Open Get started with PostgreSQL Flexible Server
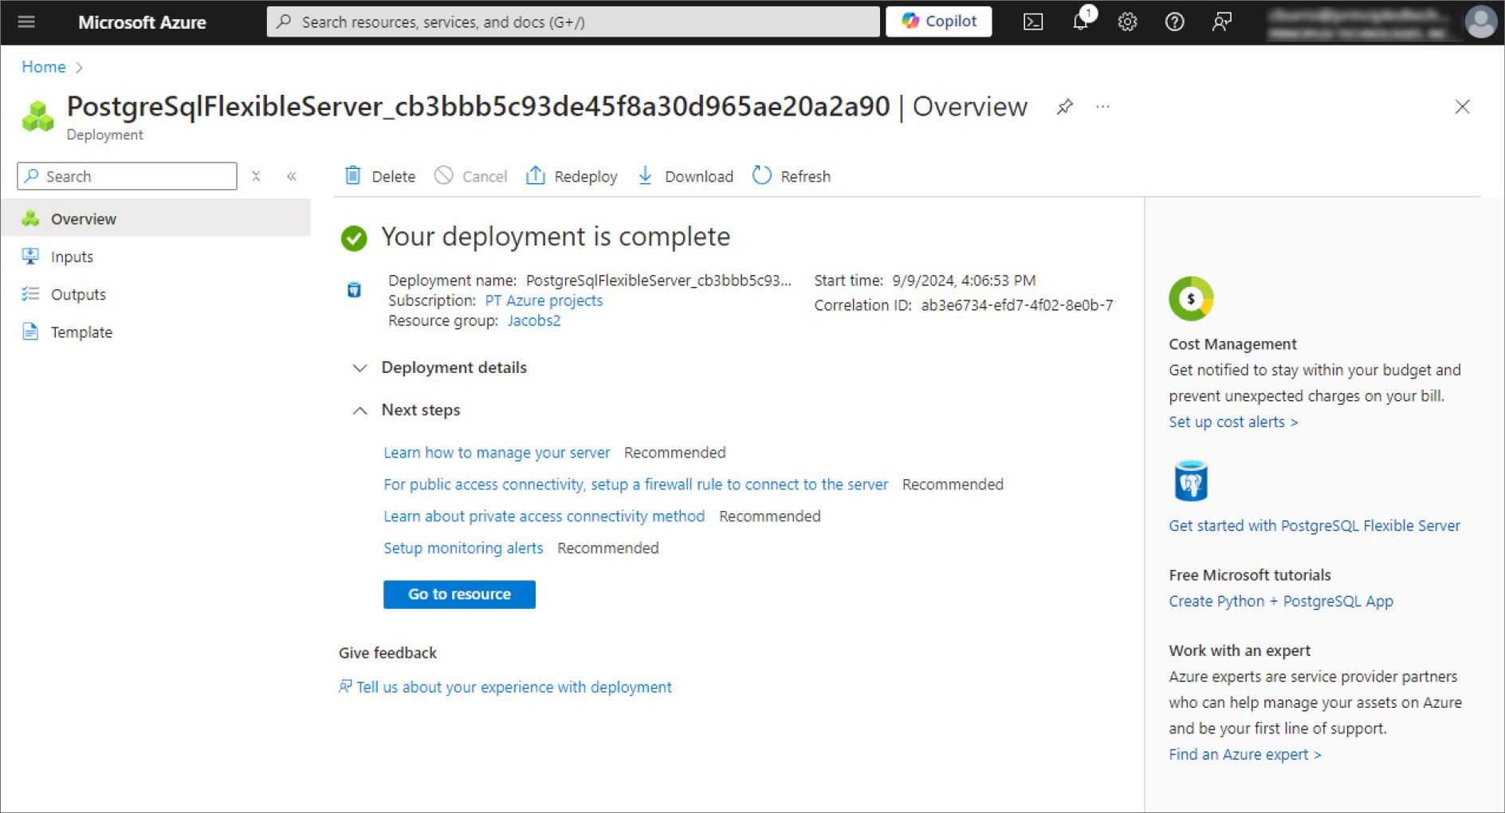1505x813 pixels. [1314, 525]
